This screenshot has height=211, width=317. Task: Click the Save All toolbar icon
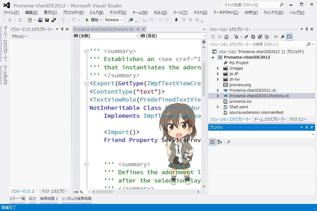click(54, 20)
